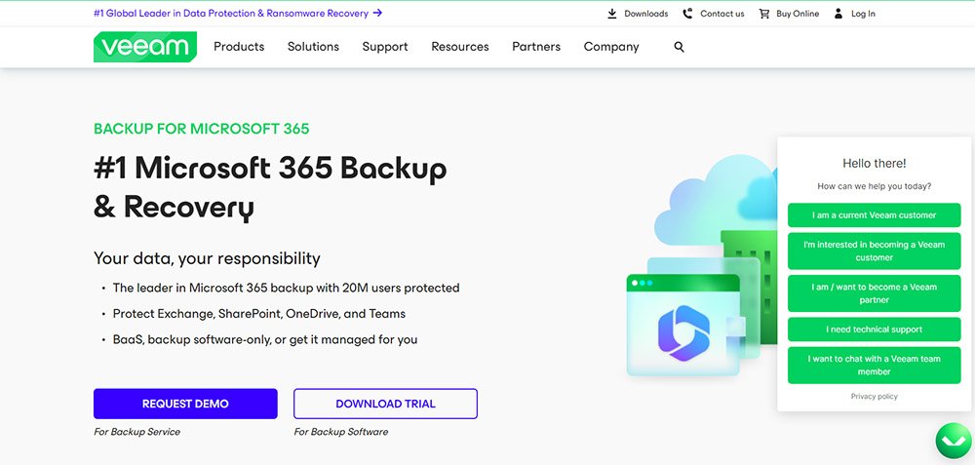Open the chat Privacy policy link
The image size is (975, 465).
874,396
